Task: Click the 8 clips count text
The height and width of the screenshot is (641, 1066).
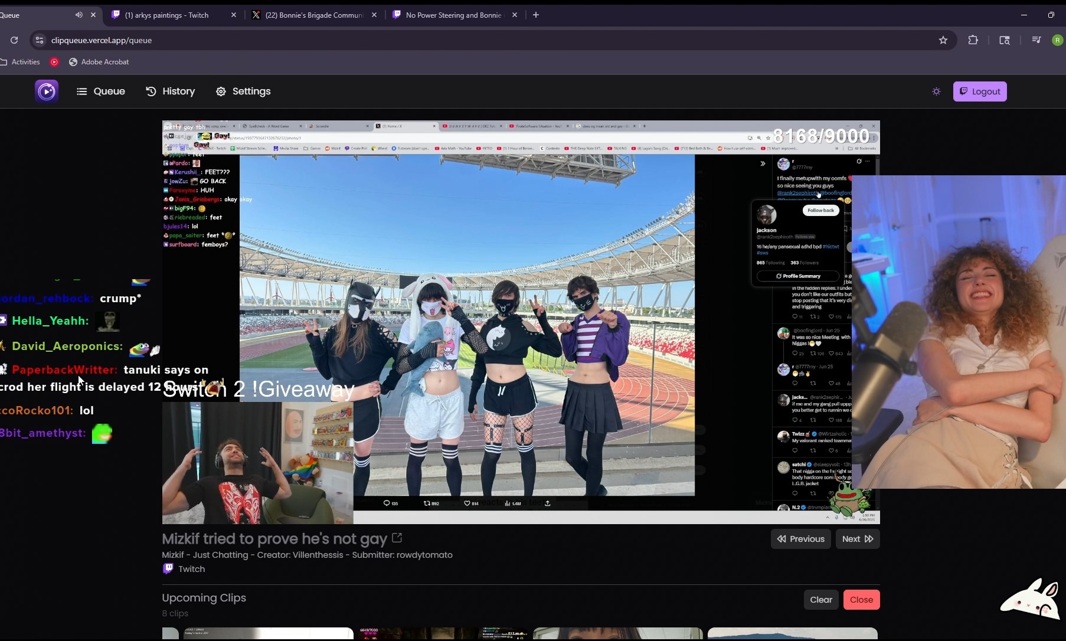Action: pos(175,614)
